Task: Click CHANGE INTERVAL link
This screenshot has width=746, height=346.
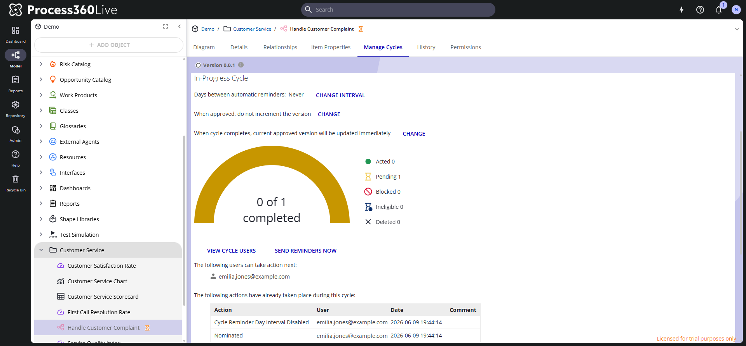Action: (x=340, y=95)
